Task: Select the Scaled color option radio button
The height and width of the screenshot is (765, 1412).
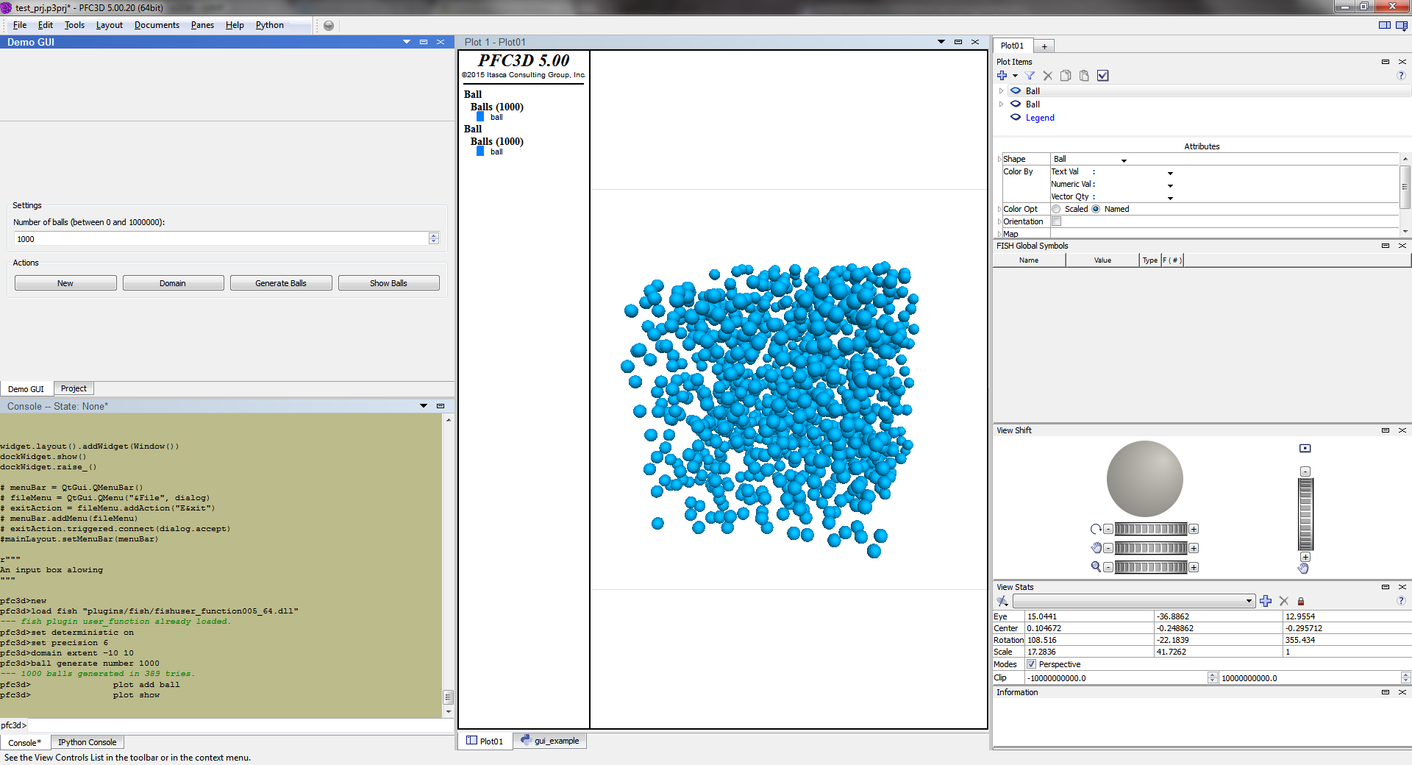Action: pyautogui.click(x=1056, y=209)
